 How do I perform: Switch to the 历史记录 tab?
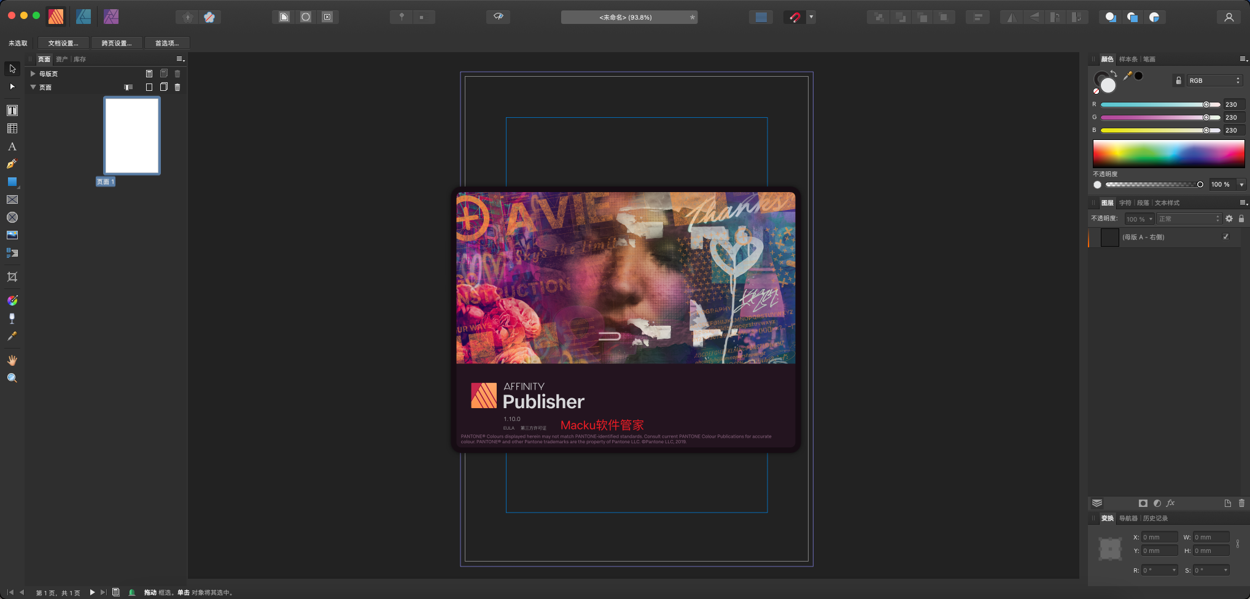[x=1155, y=519]
